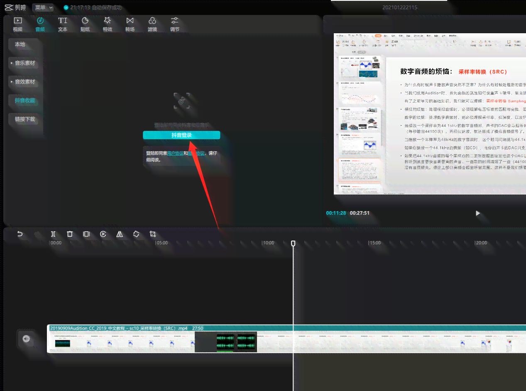Click the waveform thumbnails in the clip

pyautogui.click(x=236, y=342)
